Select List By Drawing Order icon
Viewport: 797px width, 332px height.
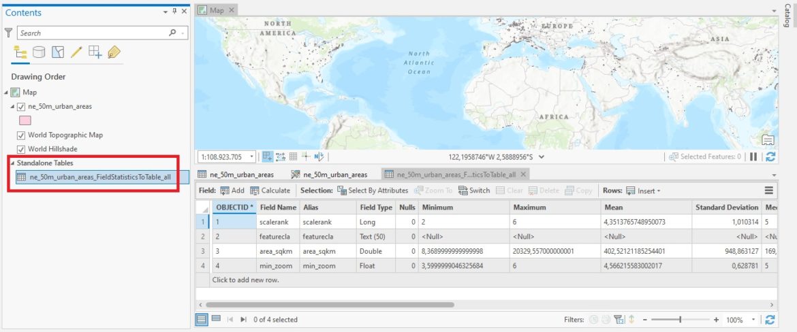click(x=20, y=52)
